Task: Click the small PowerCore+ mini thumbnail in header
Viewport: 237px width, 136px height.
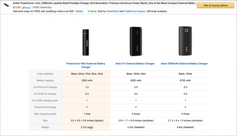Action: [6, 5]
